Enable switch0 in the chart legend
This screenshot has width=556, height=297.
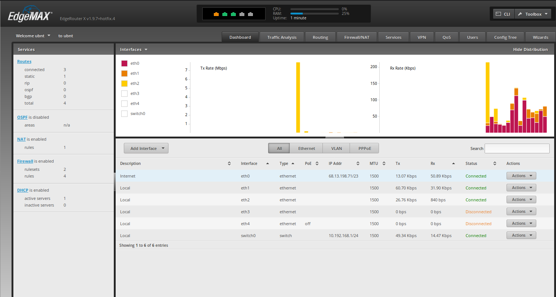click(125, 114)
